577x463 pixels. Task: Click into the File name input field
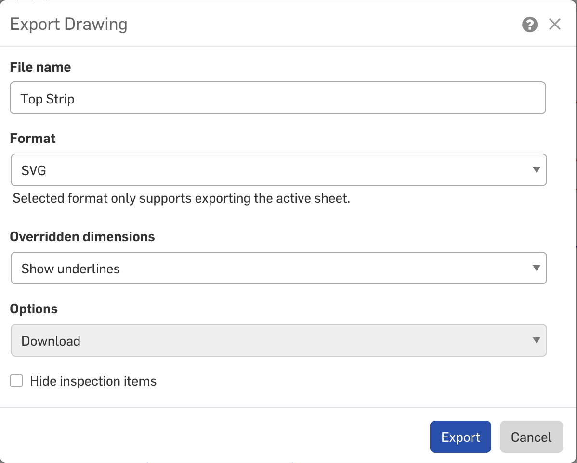pyautogui.click(x=278, y=98)
